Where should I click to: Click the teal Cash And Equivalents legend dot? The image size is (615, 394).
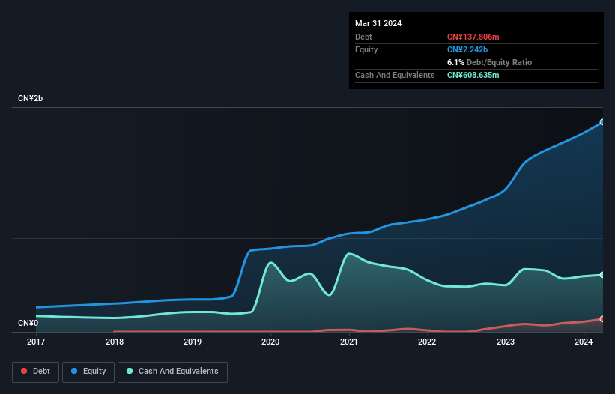coord(130,371)
